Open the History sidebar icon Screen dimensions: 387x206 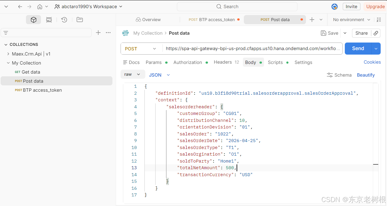64,20
